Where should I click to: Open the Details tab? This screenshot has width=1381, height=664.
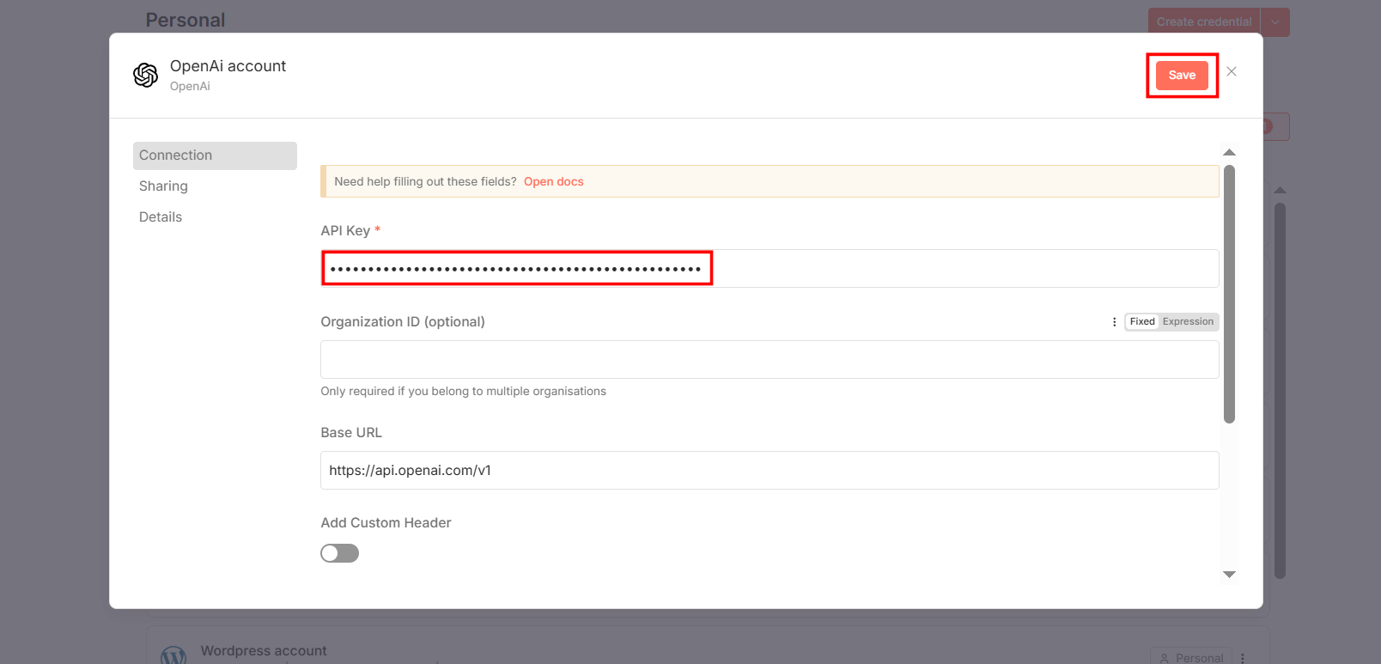161,217
